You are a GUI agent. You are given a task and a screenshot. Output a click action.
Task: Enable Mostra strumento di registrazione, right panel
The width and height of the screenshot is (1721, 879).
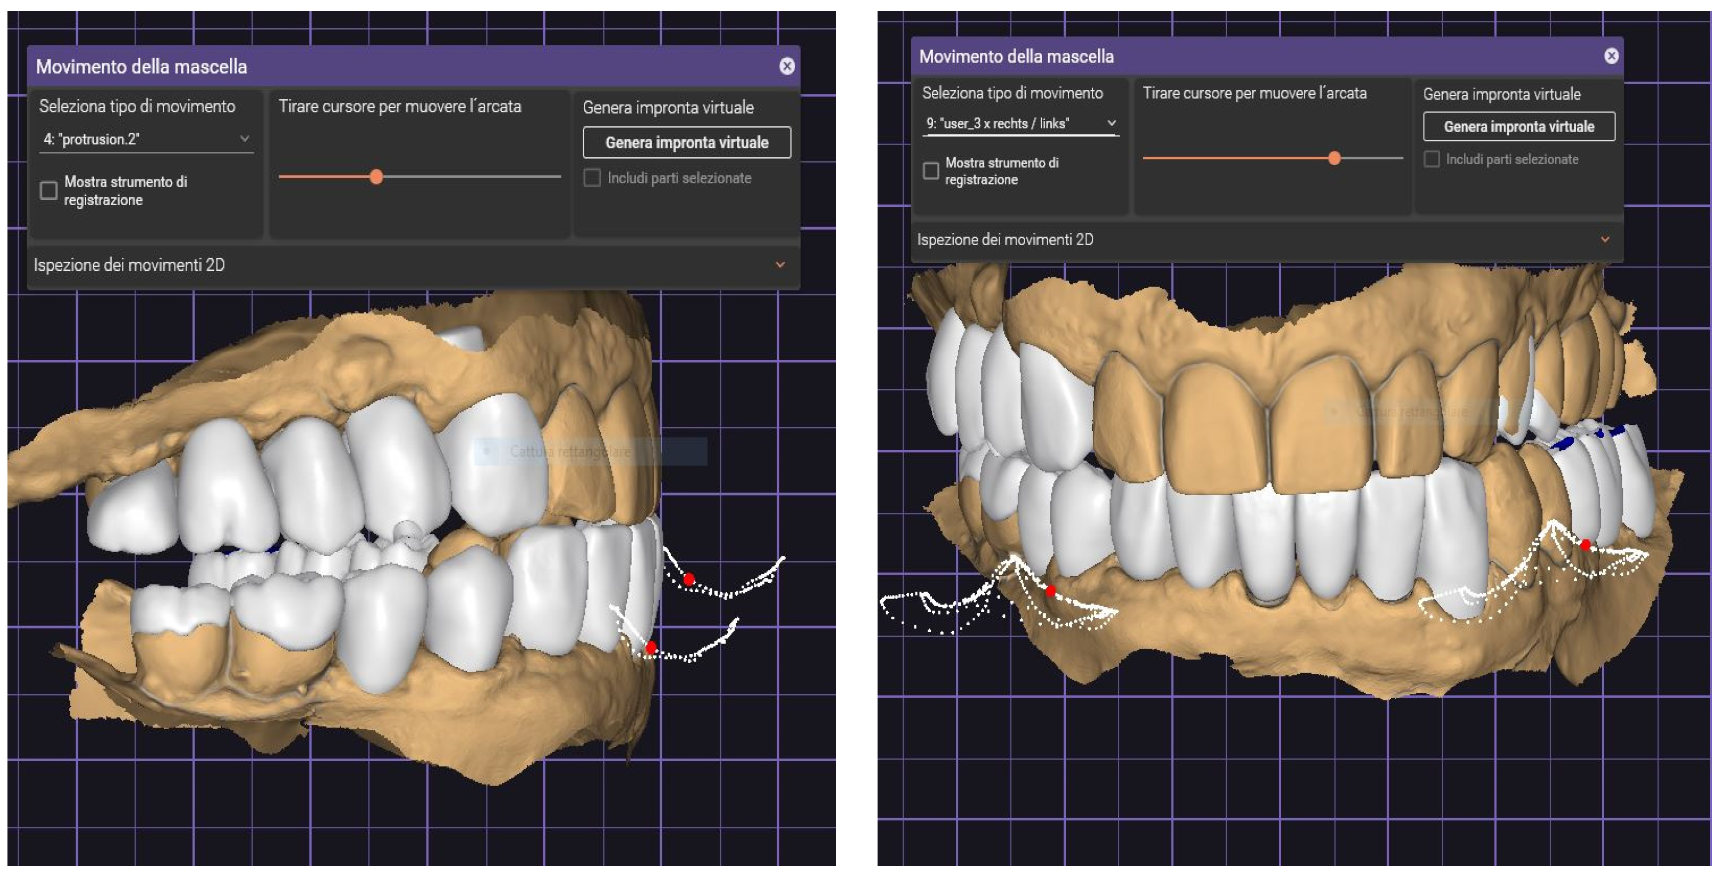coord(931,171)
